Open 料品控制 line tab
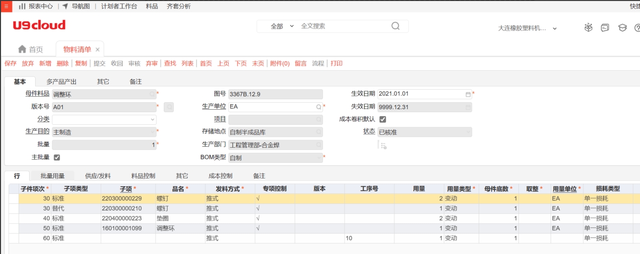The width and height of the screenshot is (640, 254). point(143,176)
